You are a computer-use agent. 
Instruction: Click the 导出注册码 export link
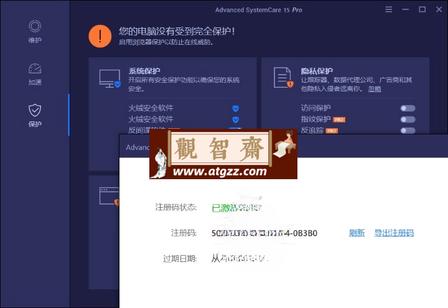[x=394, y=233]
